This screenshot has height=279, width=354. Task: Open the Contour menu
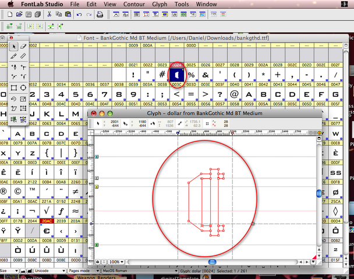[x=134, y=4]
